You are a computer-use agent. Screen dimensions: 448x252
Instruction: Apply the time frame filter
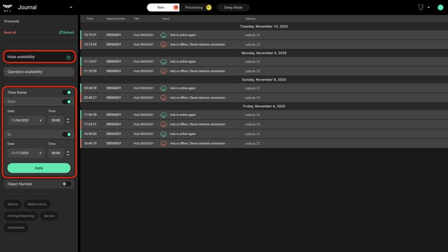(x=39, y=168)
